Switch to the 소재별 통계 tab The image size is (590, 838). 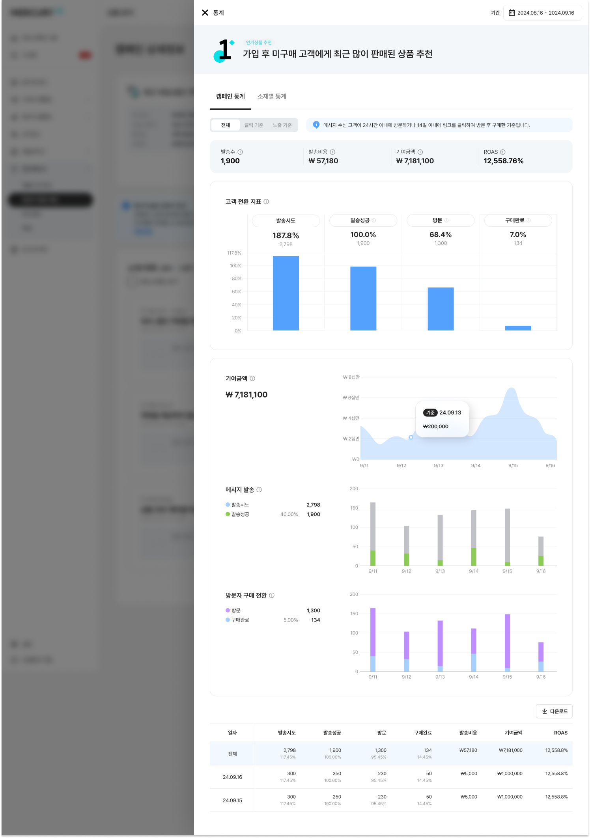(272, 97)
